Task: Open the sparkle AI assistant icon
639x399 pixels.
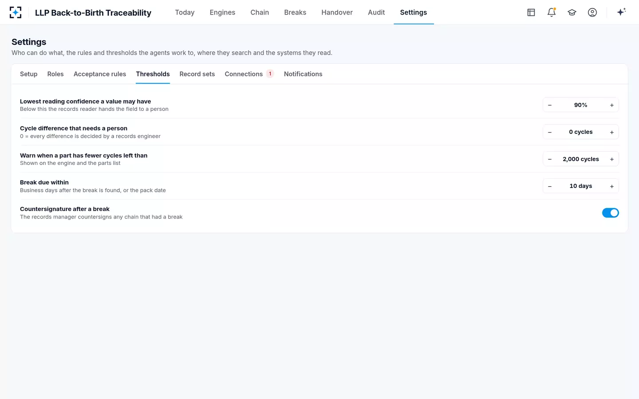Action: 621,12
